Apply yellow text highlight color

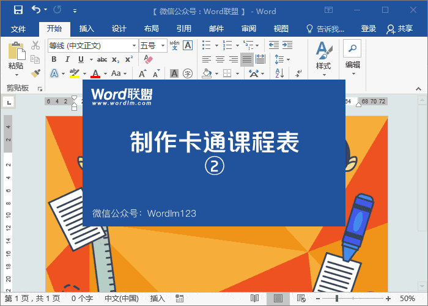point(74,73)
